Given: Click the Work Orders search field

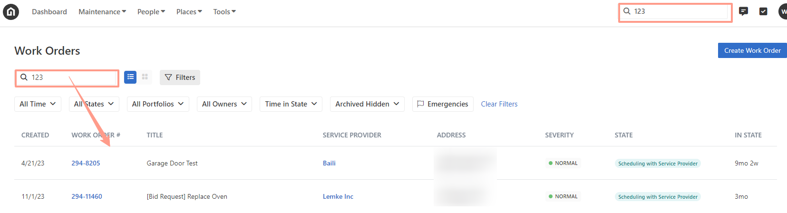Looking at the screenshot, I should 67,77.
